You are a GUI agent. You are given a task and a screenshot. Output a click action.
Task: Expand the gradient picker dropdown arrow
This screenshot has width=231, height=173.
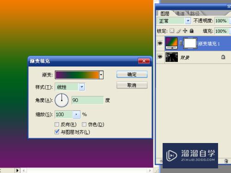click(x=101, y=75)
